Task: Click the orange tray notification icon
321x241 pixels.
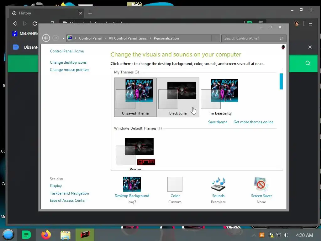Action: 262,235
